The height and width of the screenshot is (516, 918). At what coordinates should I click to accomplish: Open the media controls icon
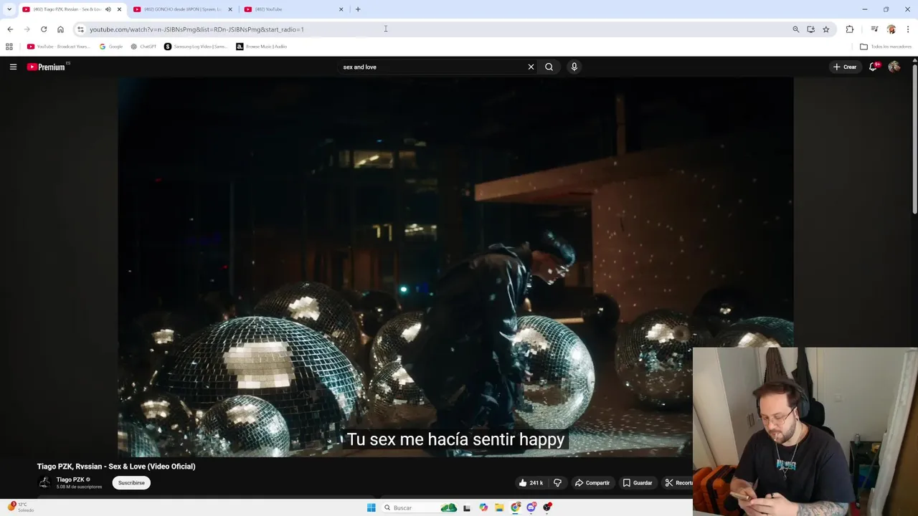pos(874,29)
